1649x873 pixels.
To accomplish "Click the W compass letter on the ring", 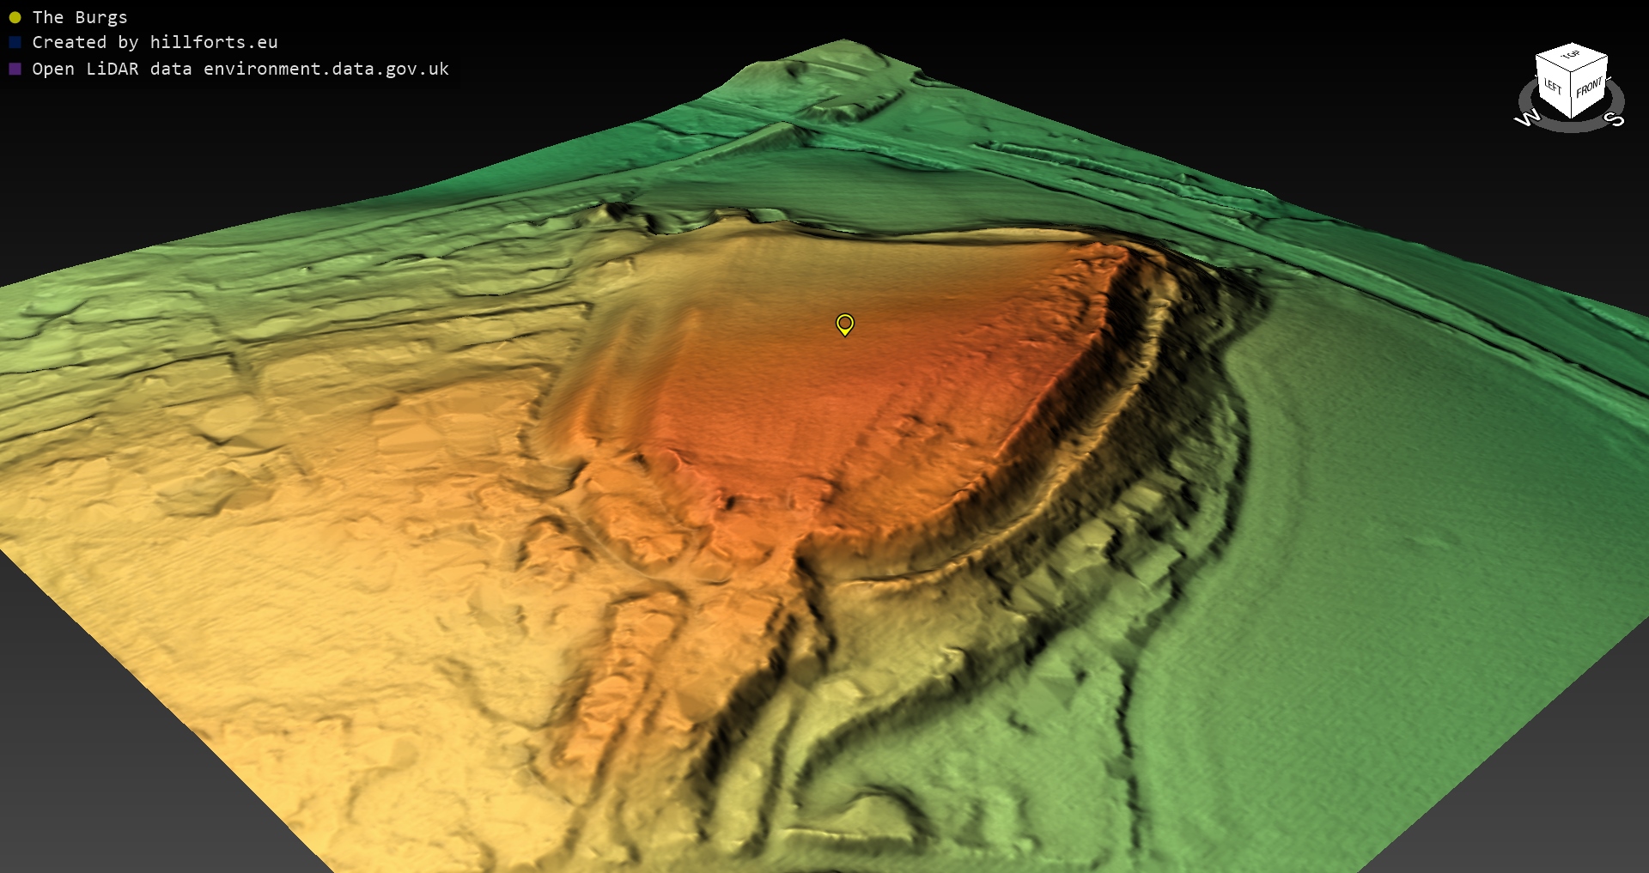I will [1527, 118].
